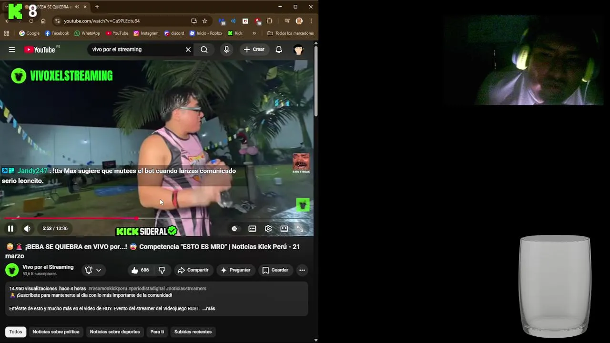Open the Chrome extensions puzzle icon
Image resolution: width=610 pixels, height=343 pixels.
click(269, 21)
